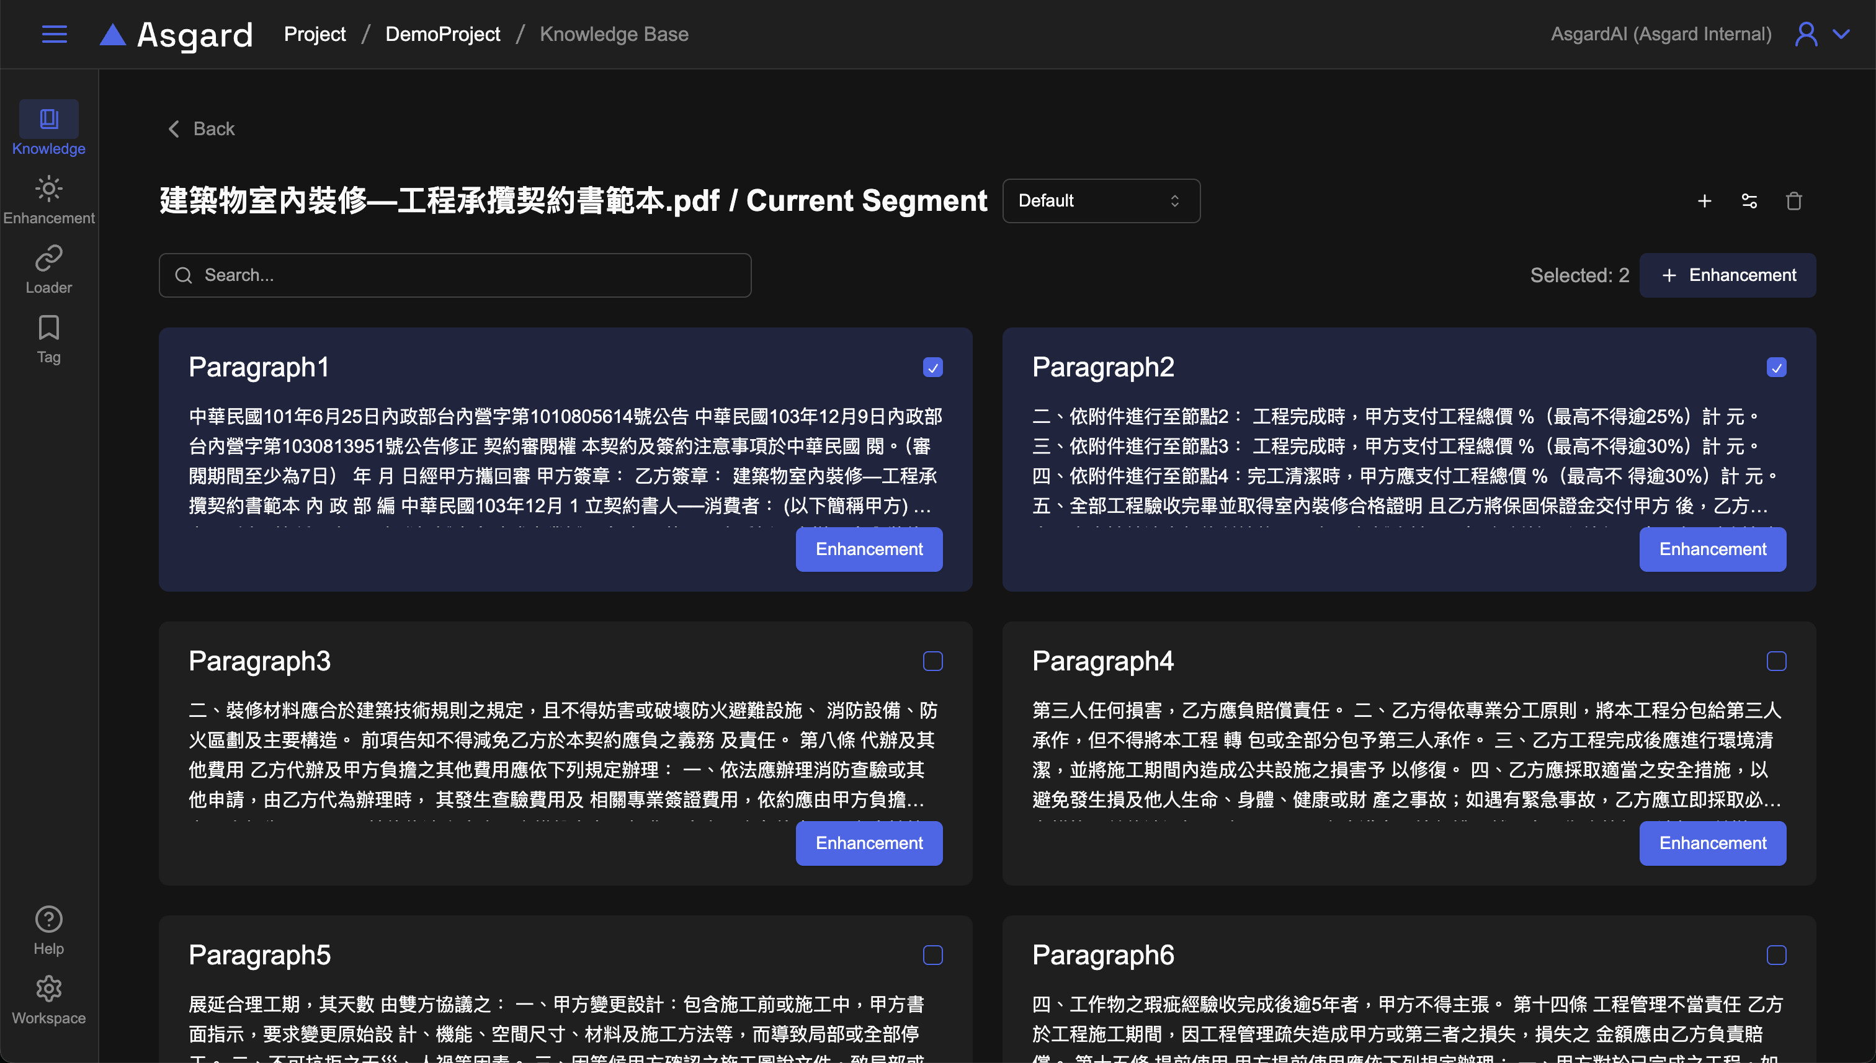Open the Tag sidebar section
Viewport: 1876px width, 1063px height.
point(48,339)
